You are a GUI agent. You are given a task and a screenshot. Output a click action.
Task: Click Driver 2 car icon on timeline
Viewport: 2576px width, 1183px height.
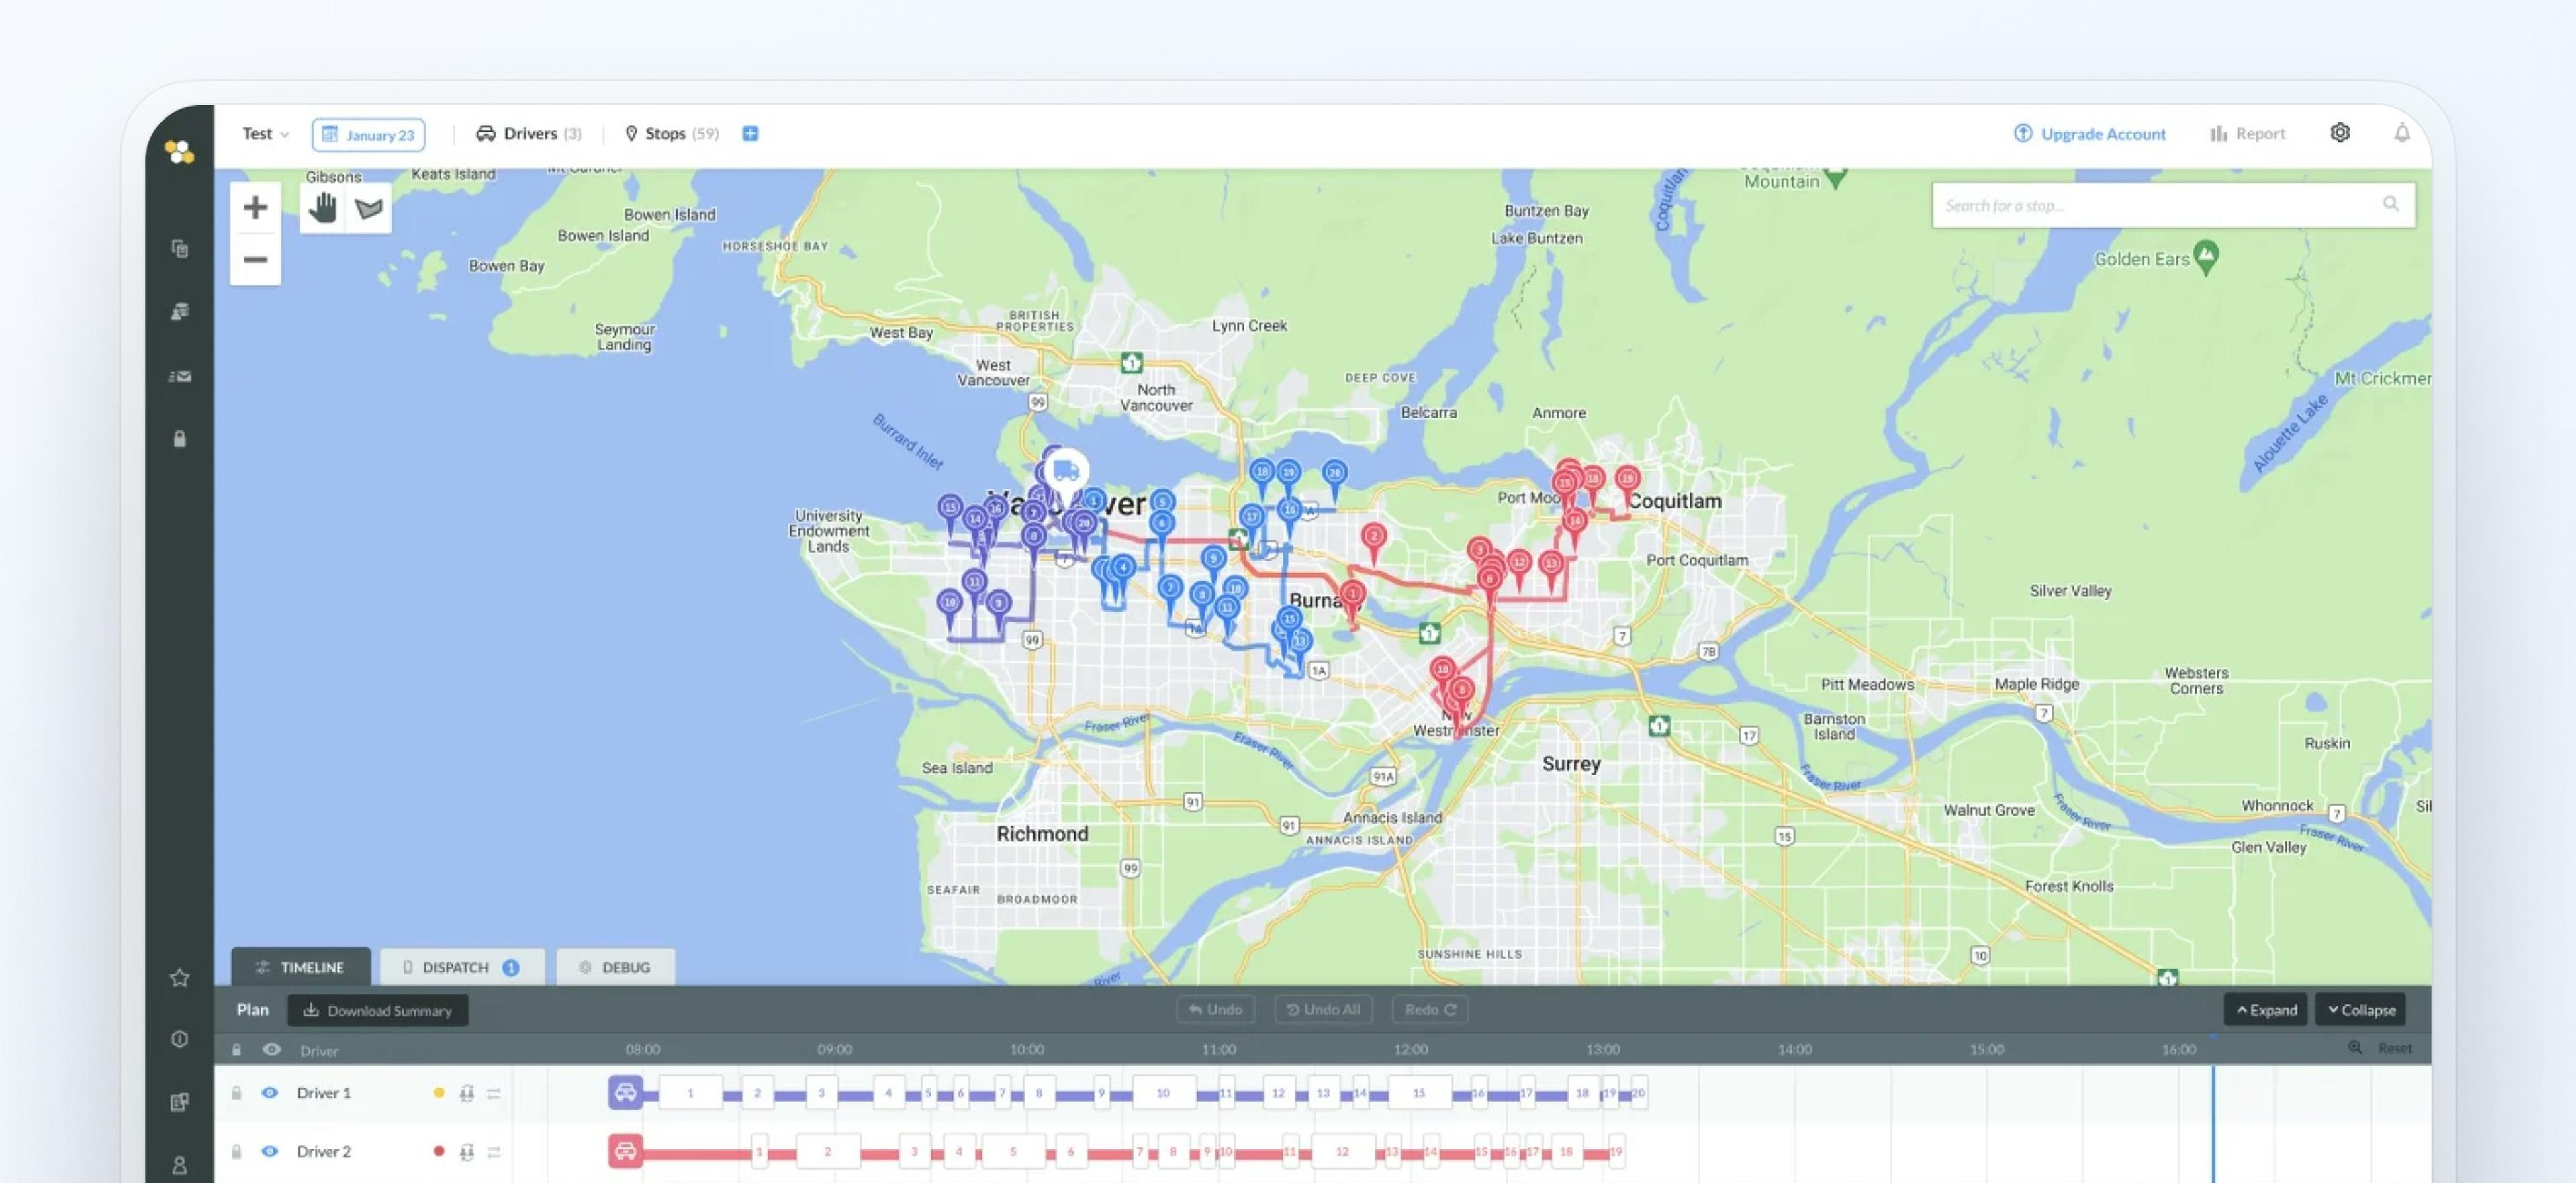(626, 1151)
